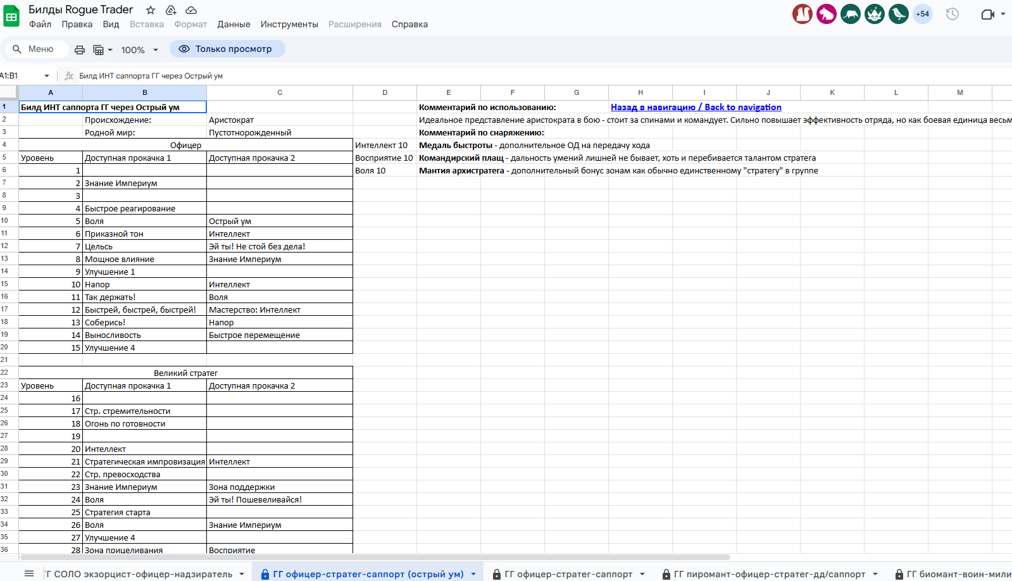Select cell 'Эй ты! Не стой без дела!'

(x=280, y=246)
